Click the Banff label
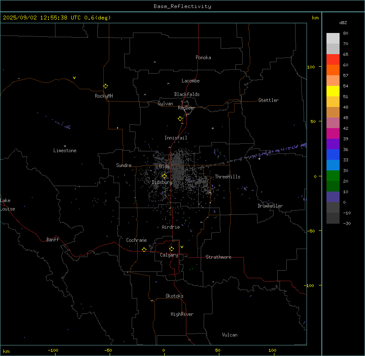The image size is (365, 356). 53,240
